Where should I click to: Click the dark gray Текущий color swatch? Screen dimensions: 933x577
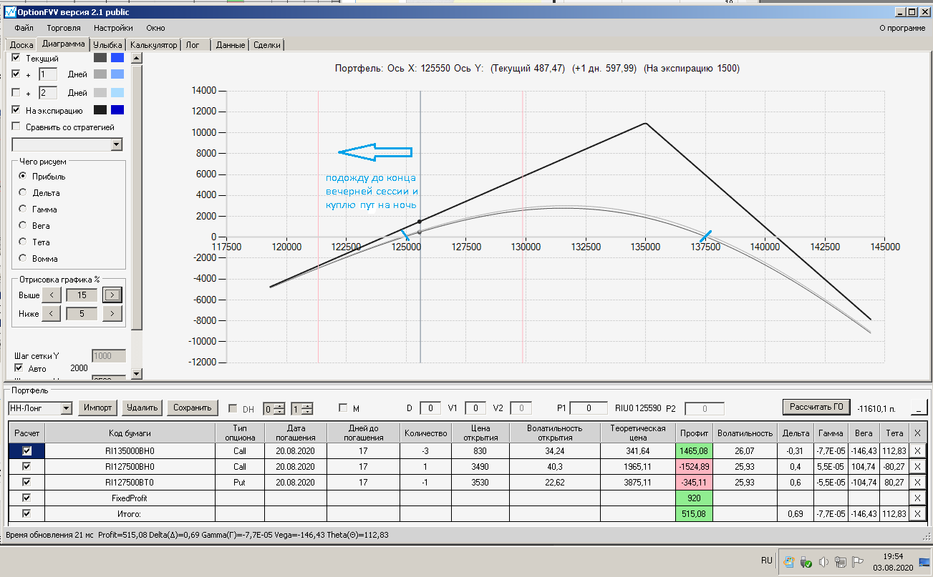pos(100,57)
